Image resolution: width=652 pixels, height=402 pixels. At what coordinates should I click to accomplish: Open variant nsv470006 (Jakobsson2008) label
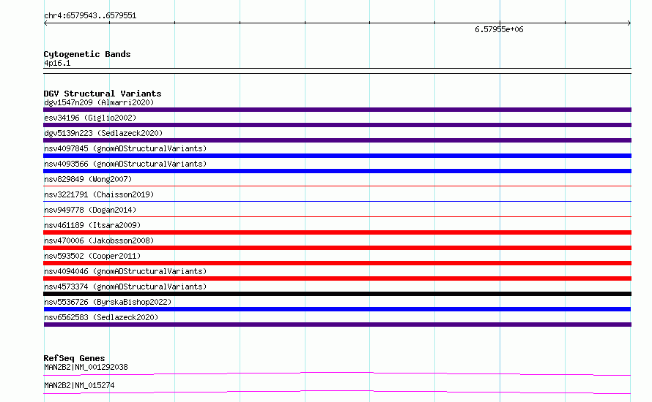99,240
